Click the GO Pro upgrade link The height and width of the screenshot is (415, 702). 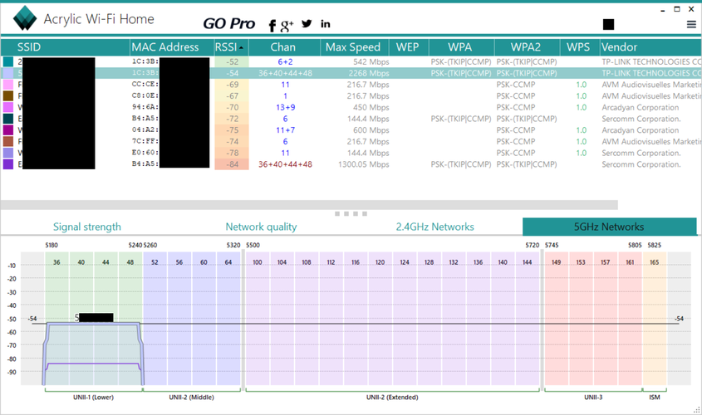pos(229,24)
